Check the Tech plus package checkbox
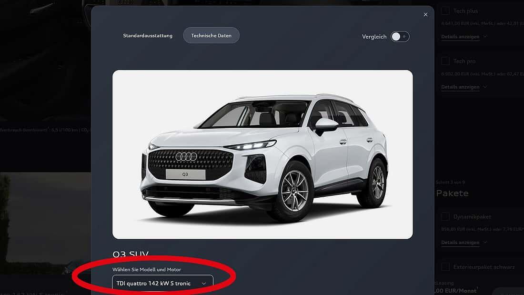Viewport: 524px width, 295px height. coord(445,10)
